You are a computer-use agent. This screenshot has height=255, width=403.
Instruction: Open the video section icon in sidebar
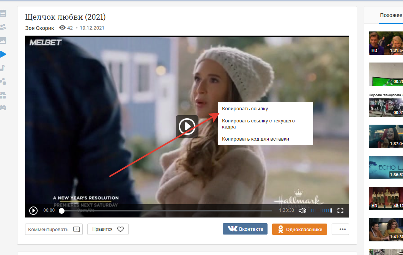click(x=3, y=54)
